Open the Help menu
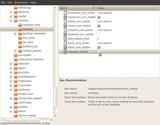The image size is (160, 125). coord(33,3)
